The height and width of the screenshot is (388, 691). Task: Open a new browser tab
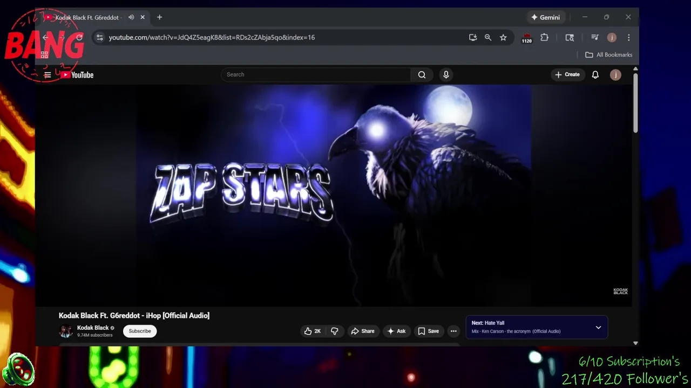[159, 18]
